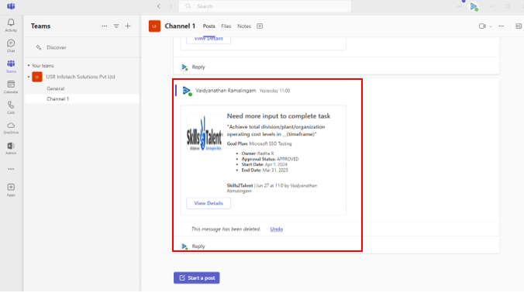Click the Skills2Talent logo thumbnail
The image size is (524, 293).
click(204, 133)
